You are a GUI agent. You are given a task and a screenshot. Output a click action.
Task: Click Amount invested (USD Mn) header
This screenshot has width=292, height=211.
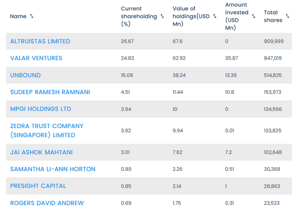[x=236, y=16]
